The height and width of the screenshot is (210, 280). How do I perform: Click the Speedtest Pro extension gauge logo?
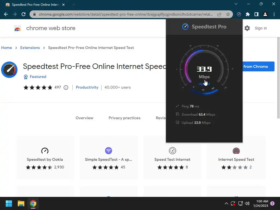[9, 70]
